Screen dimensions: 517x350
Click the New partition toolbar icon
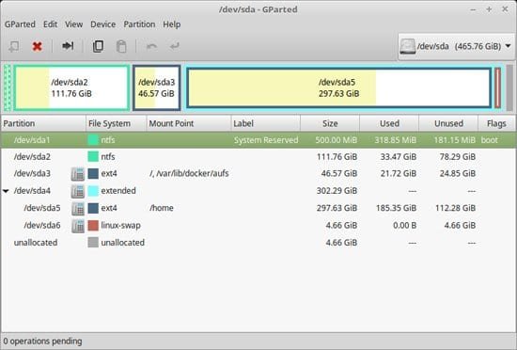pos(14,46)
